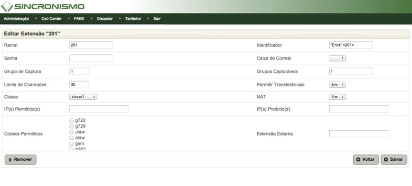Enable the g722 codec checkbox
Screen dimensions: 412x186
click(72, 121)
